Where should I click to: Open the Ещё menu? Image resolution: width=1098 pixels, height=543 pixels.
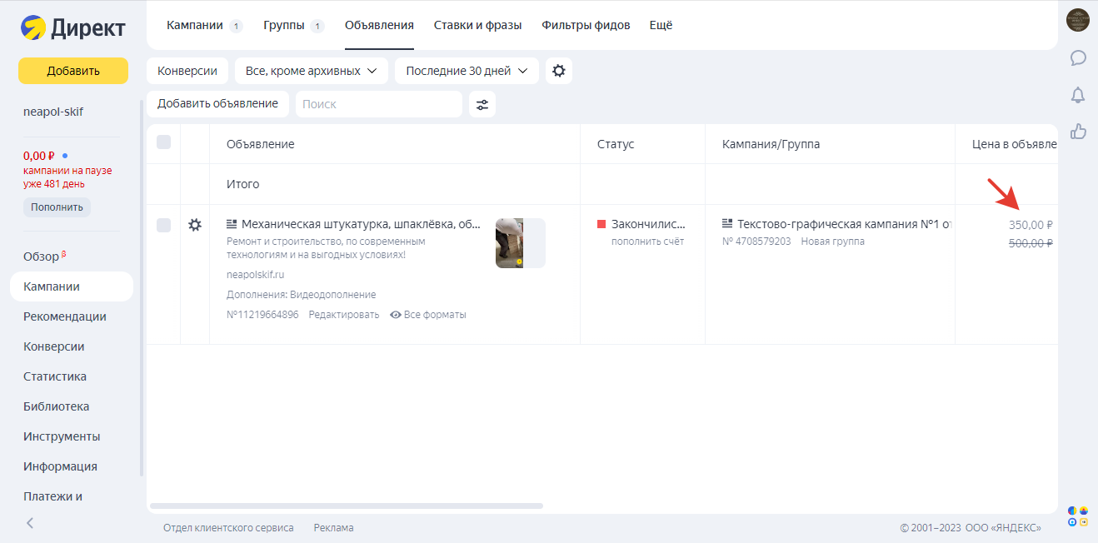tap(661, 25)
